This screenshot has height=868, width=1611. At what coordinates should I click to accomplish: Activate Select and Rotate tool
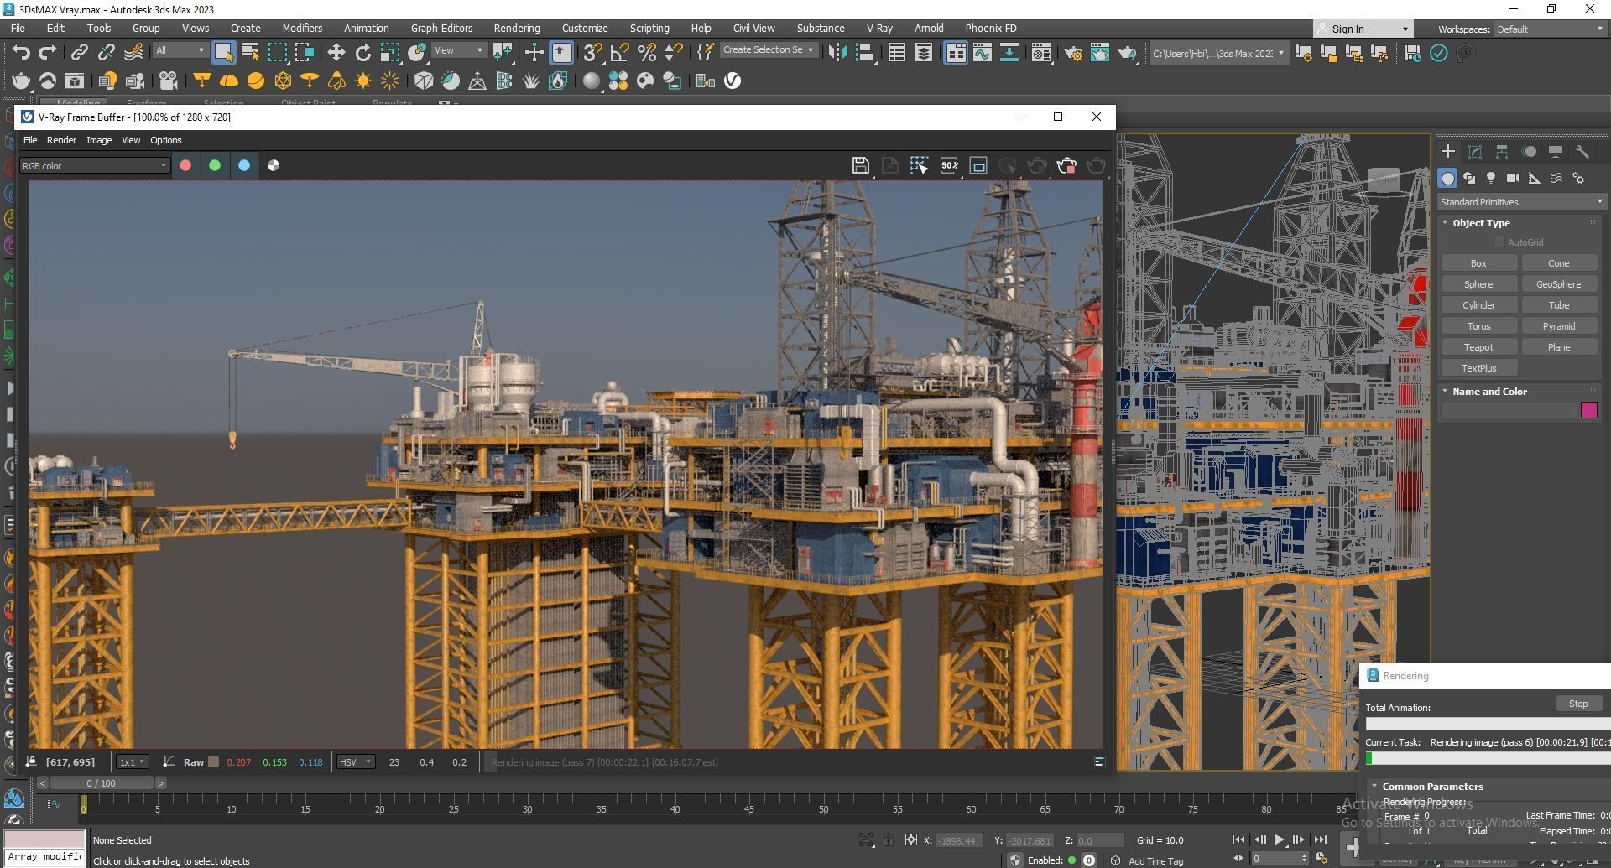362,53
